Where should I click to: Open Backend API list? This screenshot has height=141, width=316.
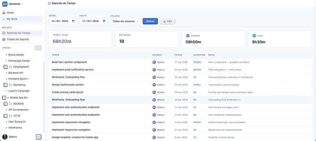(x=16, y=73)
